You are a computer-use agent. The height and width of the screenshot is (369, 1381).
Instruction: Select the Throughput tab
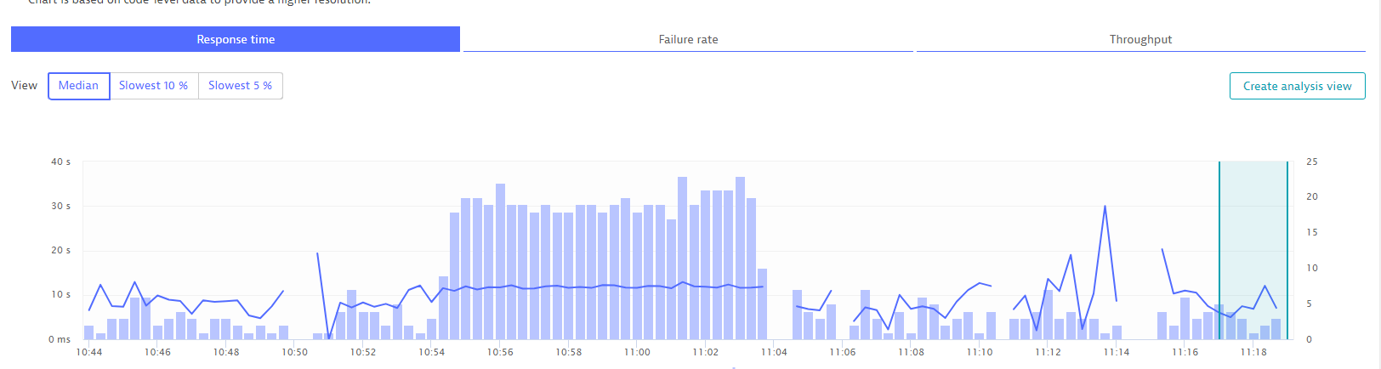(1140, 39)
